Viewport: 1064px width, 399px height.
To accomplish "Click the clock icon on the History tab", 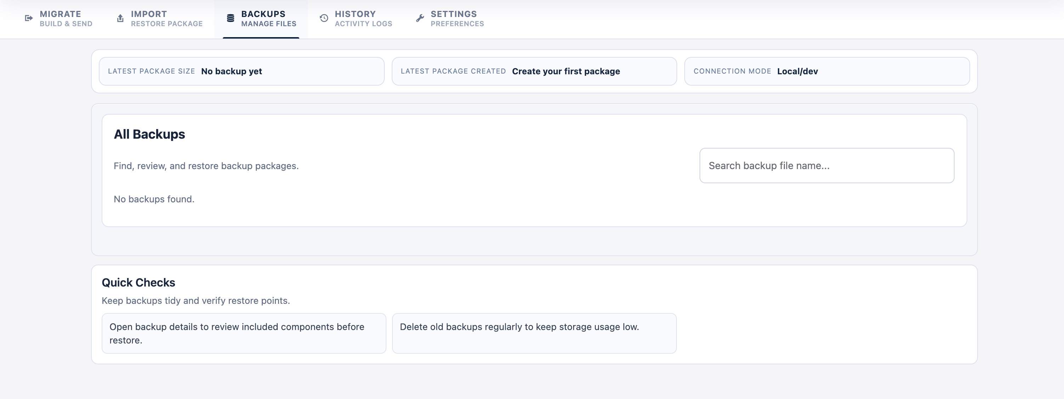I will [x=323, y=18].
